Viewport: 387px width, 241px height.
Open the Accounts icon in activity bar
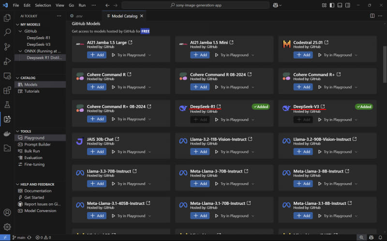click(7, 212)
